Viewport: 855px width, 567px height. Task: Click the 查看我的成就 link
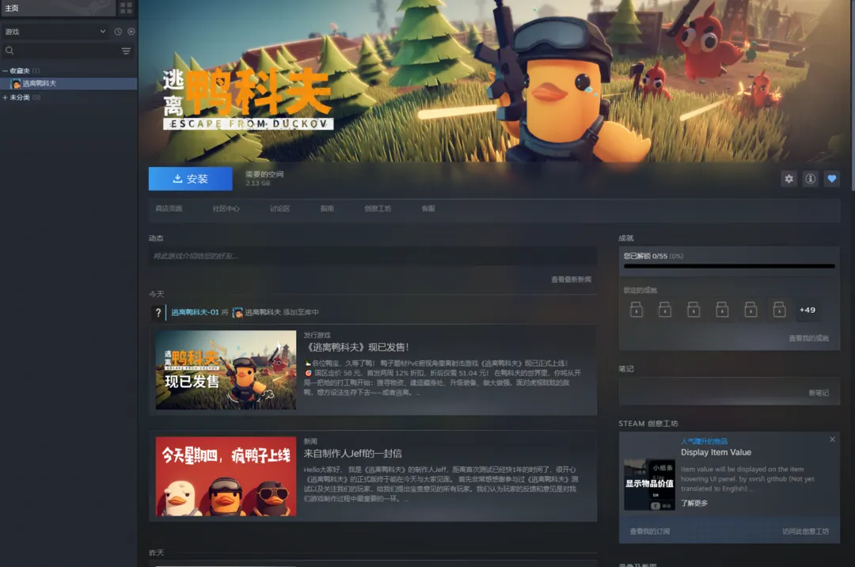click(808, 338)
